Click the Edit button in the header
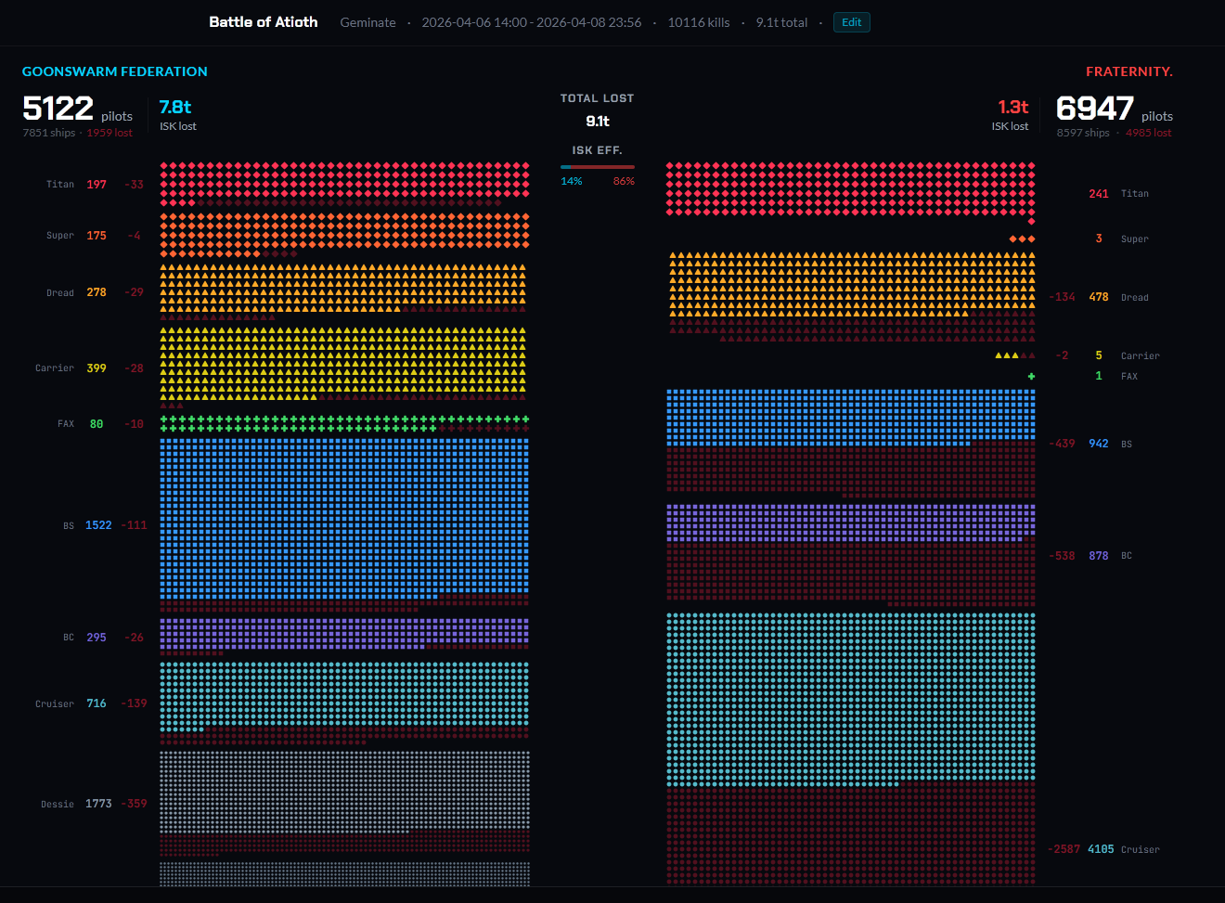This screenshot has height=903, width=1225. (851, 22)
